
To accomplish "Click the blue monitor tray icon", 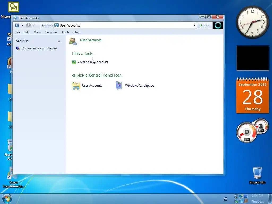I will 246,196.
